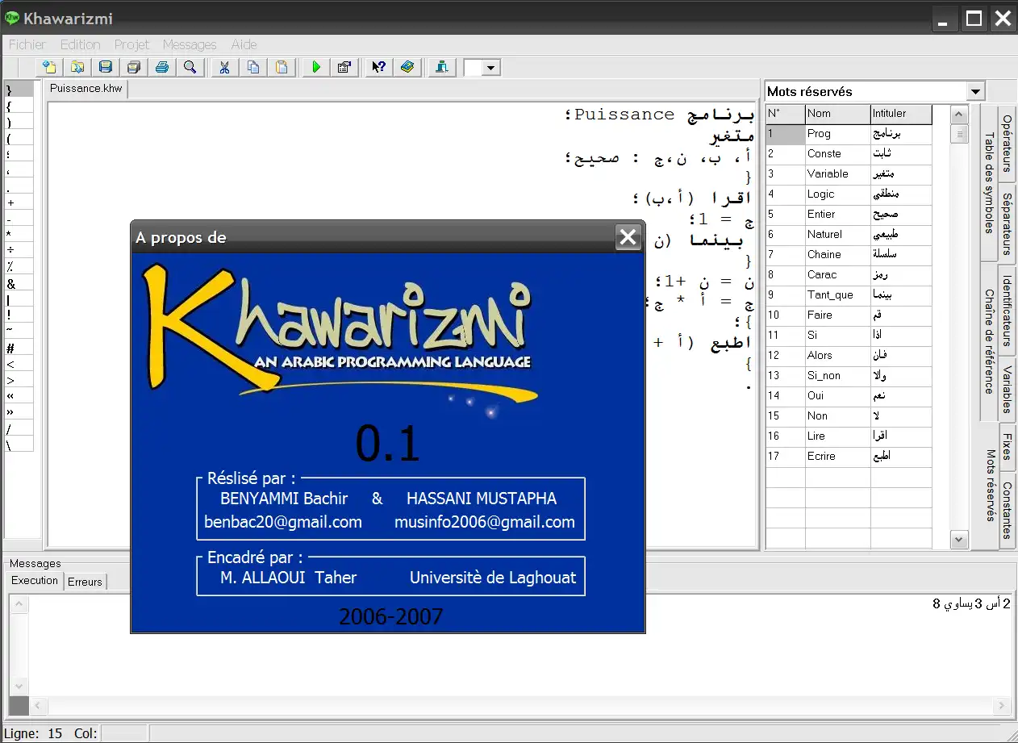Open the help book icon
This screenshot has width=1018, height=743.
[x=407, y=67]
